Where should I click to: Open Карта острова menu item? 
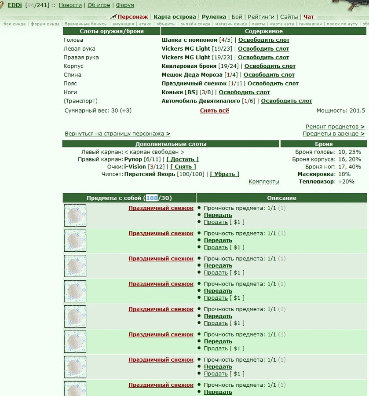pos(175,17)
